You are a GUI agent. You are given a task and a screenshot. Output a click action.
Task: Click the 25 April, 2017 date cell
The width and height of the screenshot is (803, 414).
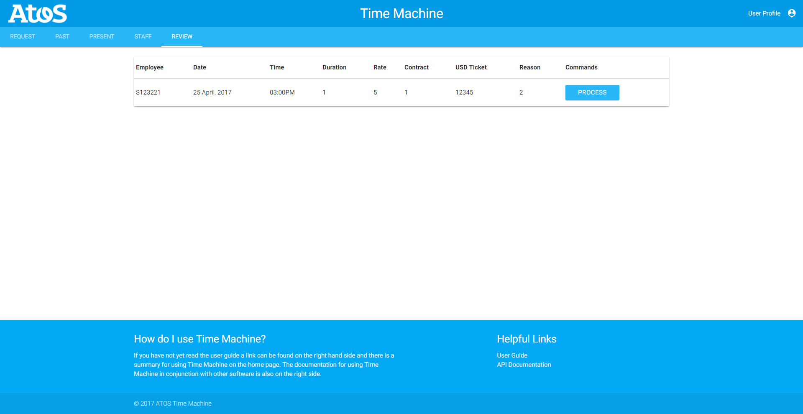coord(212,92)
